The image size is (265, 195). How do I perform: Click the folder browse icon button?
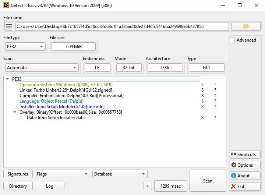click(245, 26)
